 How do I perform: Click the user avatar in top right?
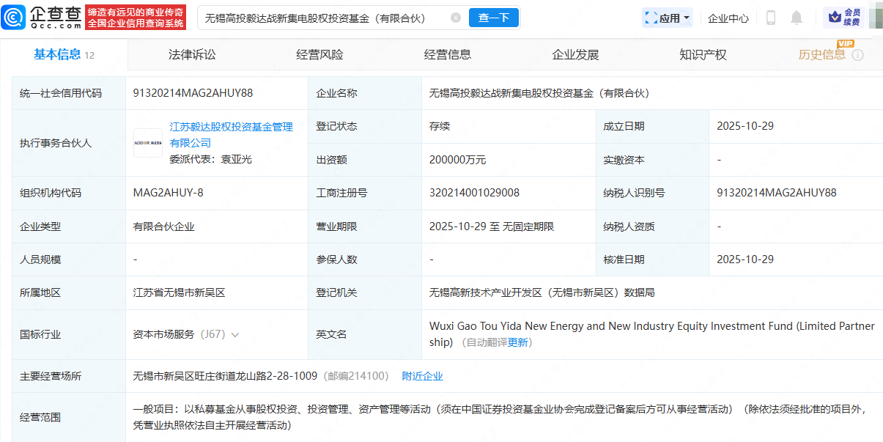coord(875,18)
